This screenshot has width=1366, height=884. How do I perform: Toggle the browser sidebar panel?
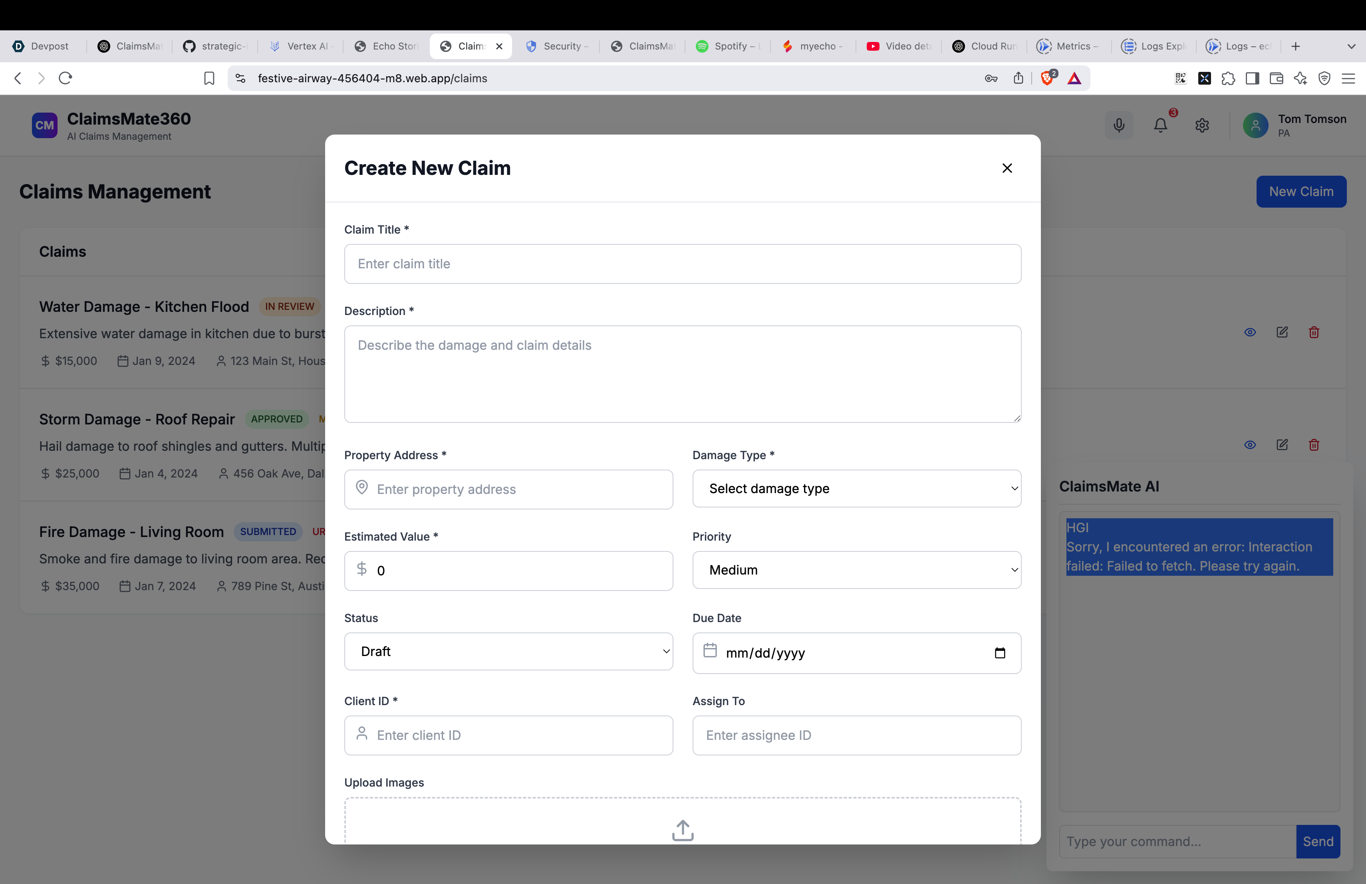pos(1252,78)
